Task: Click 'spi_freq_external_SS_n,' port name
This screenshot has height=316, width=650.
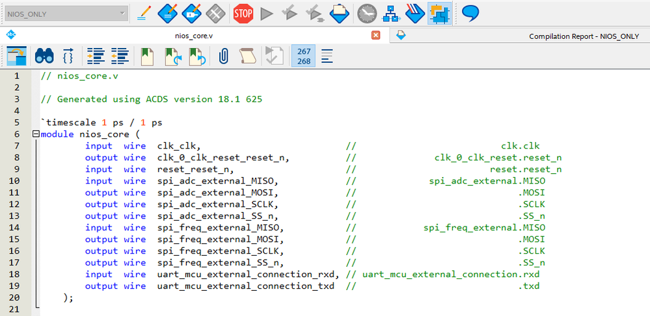Action: (x=221, y=263)
